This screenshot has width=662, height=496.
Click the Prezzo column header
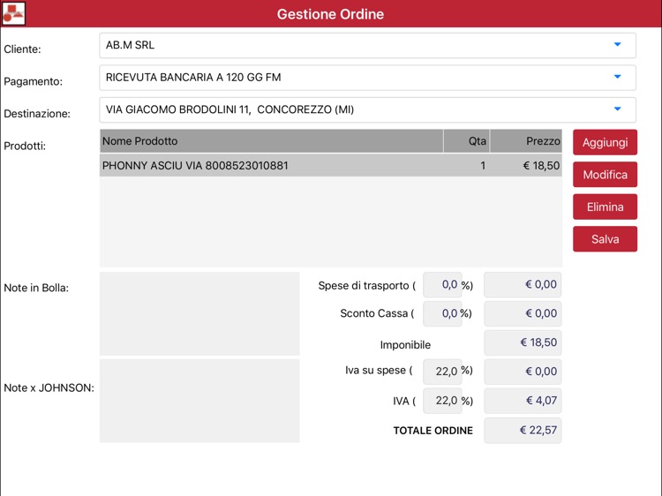[x=526, y=141]
